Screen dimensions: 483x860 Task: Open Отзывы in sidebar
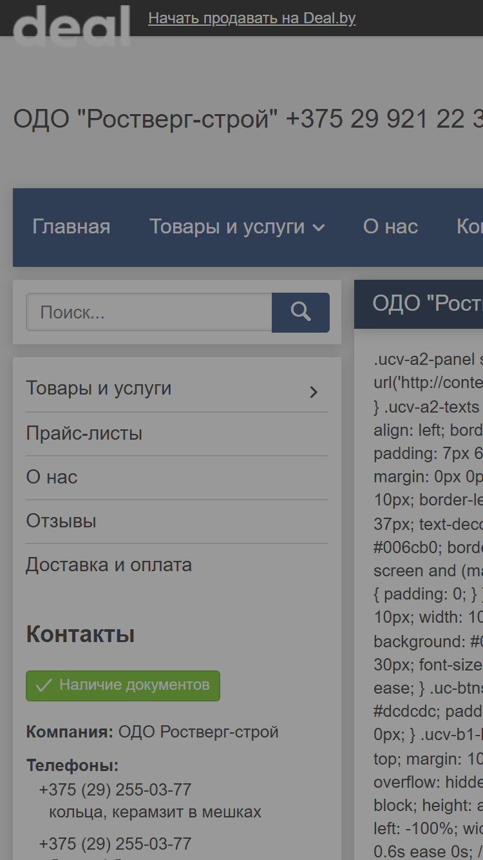coord(61,521)
